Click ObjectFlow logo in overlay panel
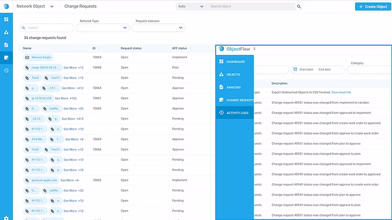The image size is (392, 220). click(x=234, y=49)
